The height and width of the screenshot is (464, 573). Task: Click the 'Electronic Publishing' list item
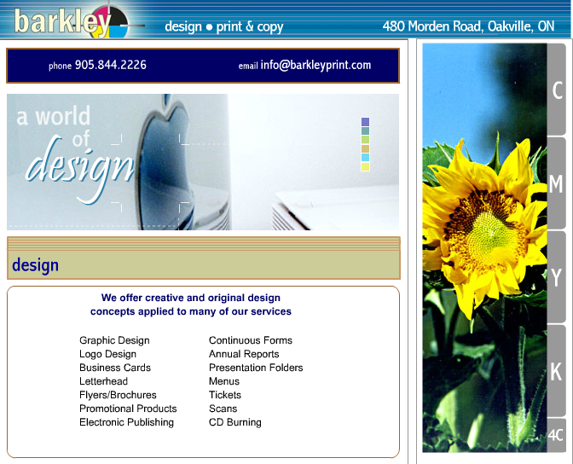(126, 422)
